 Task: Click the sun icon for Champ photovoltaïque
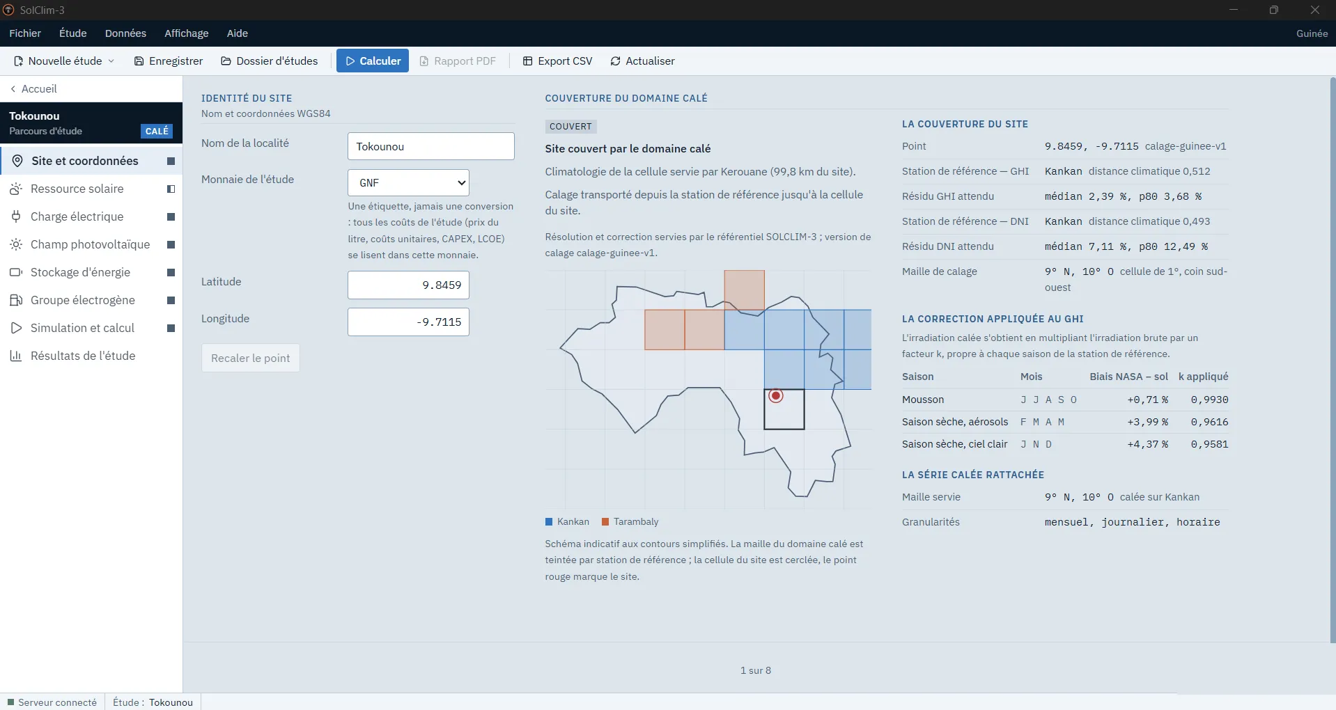(x=16, y=244)
